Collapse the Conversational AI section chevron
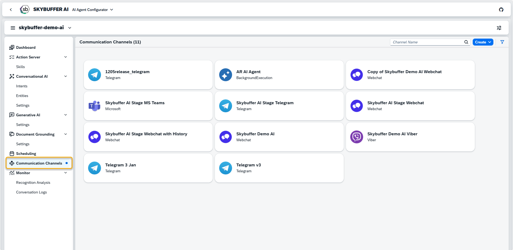 click(x=66, y=76)
